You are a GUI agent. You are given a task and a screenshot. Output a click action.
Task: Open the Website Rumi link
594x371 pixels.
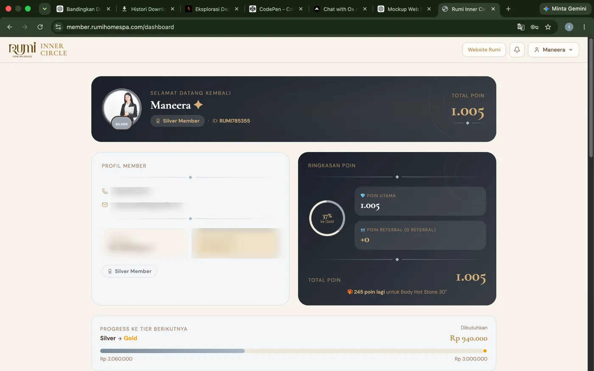pos(484,50)
